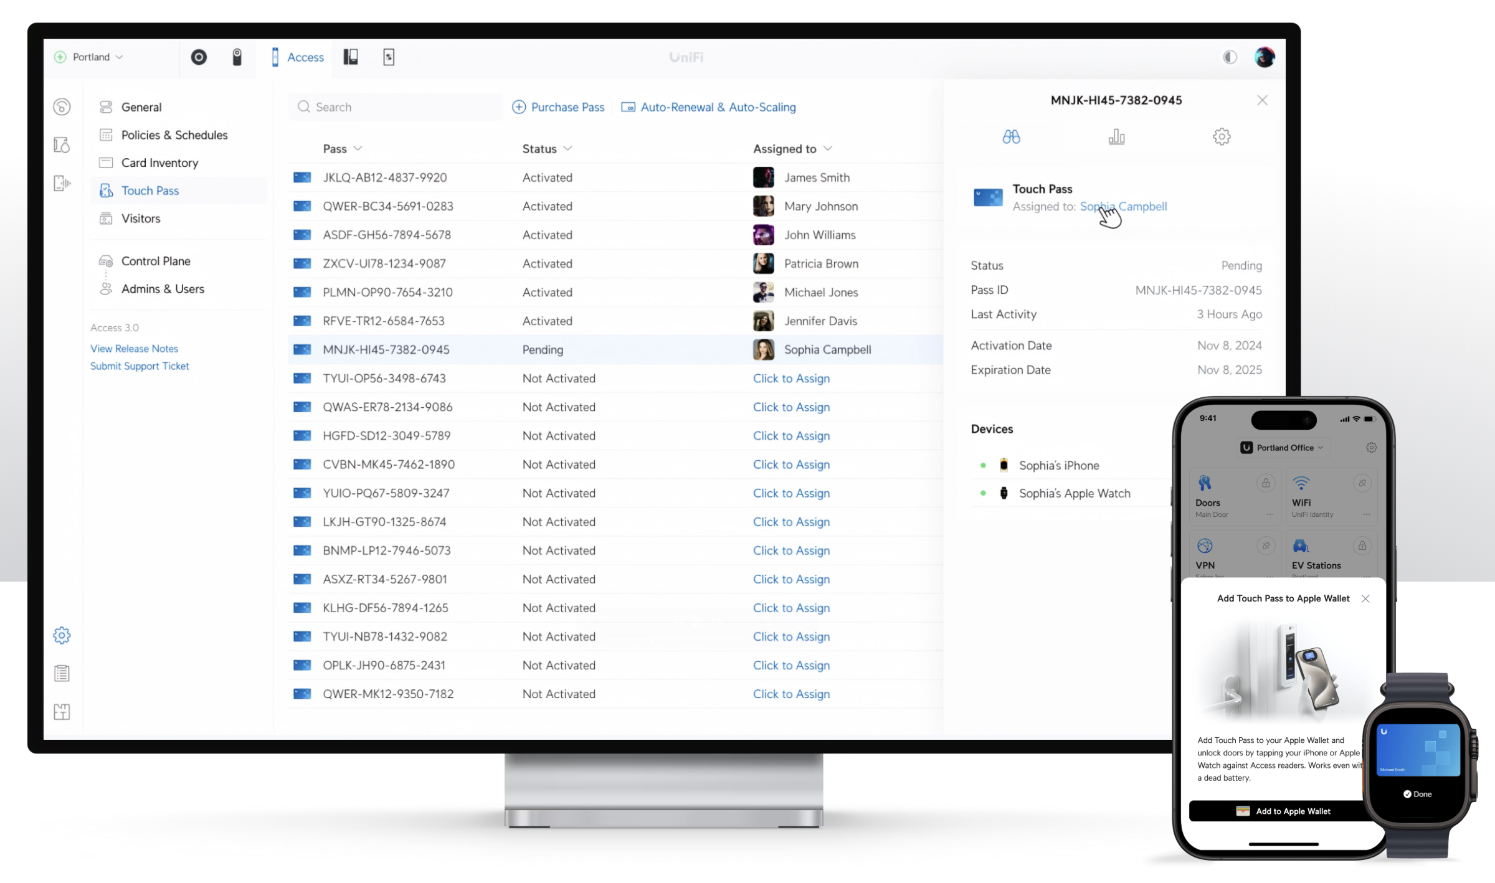Open the binoculars overview tab

coord(1011,137)
